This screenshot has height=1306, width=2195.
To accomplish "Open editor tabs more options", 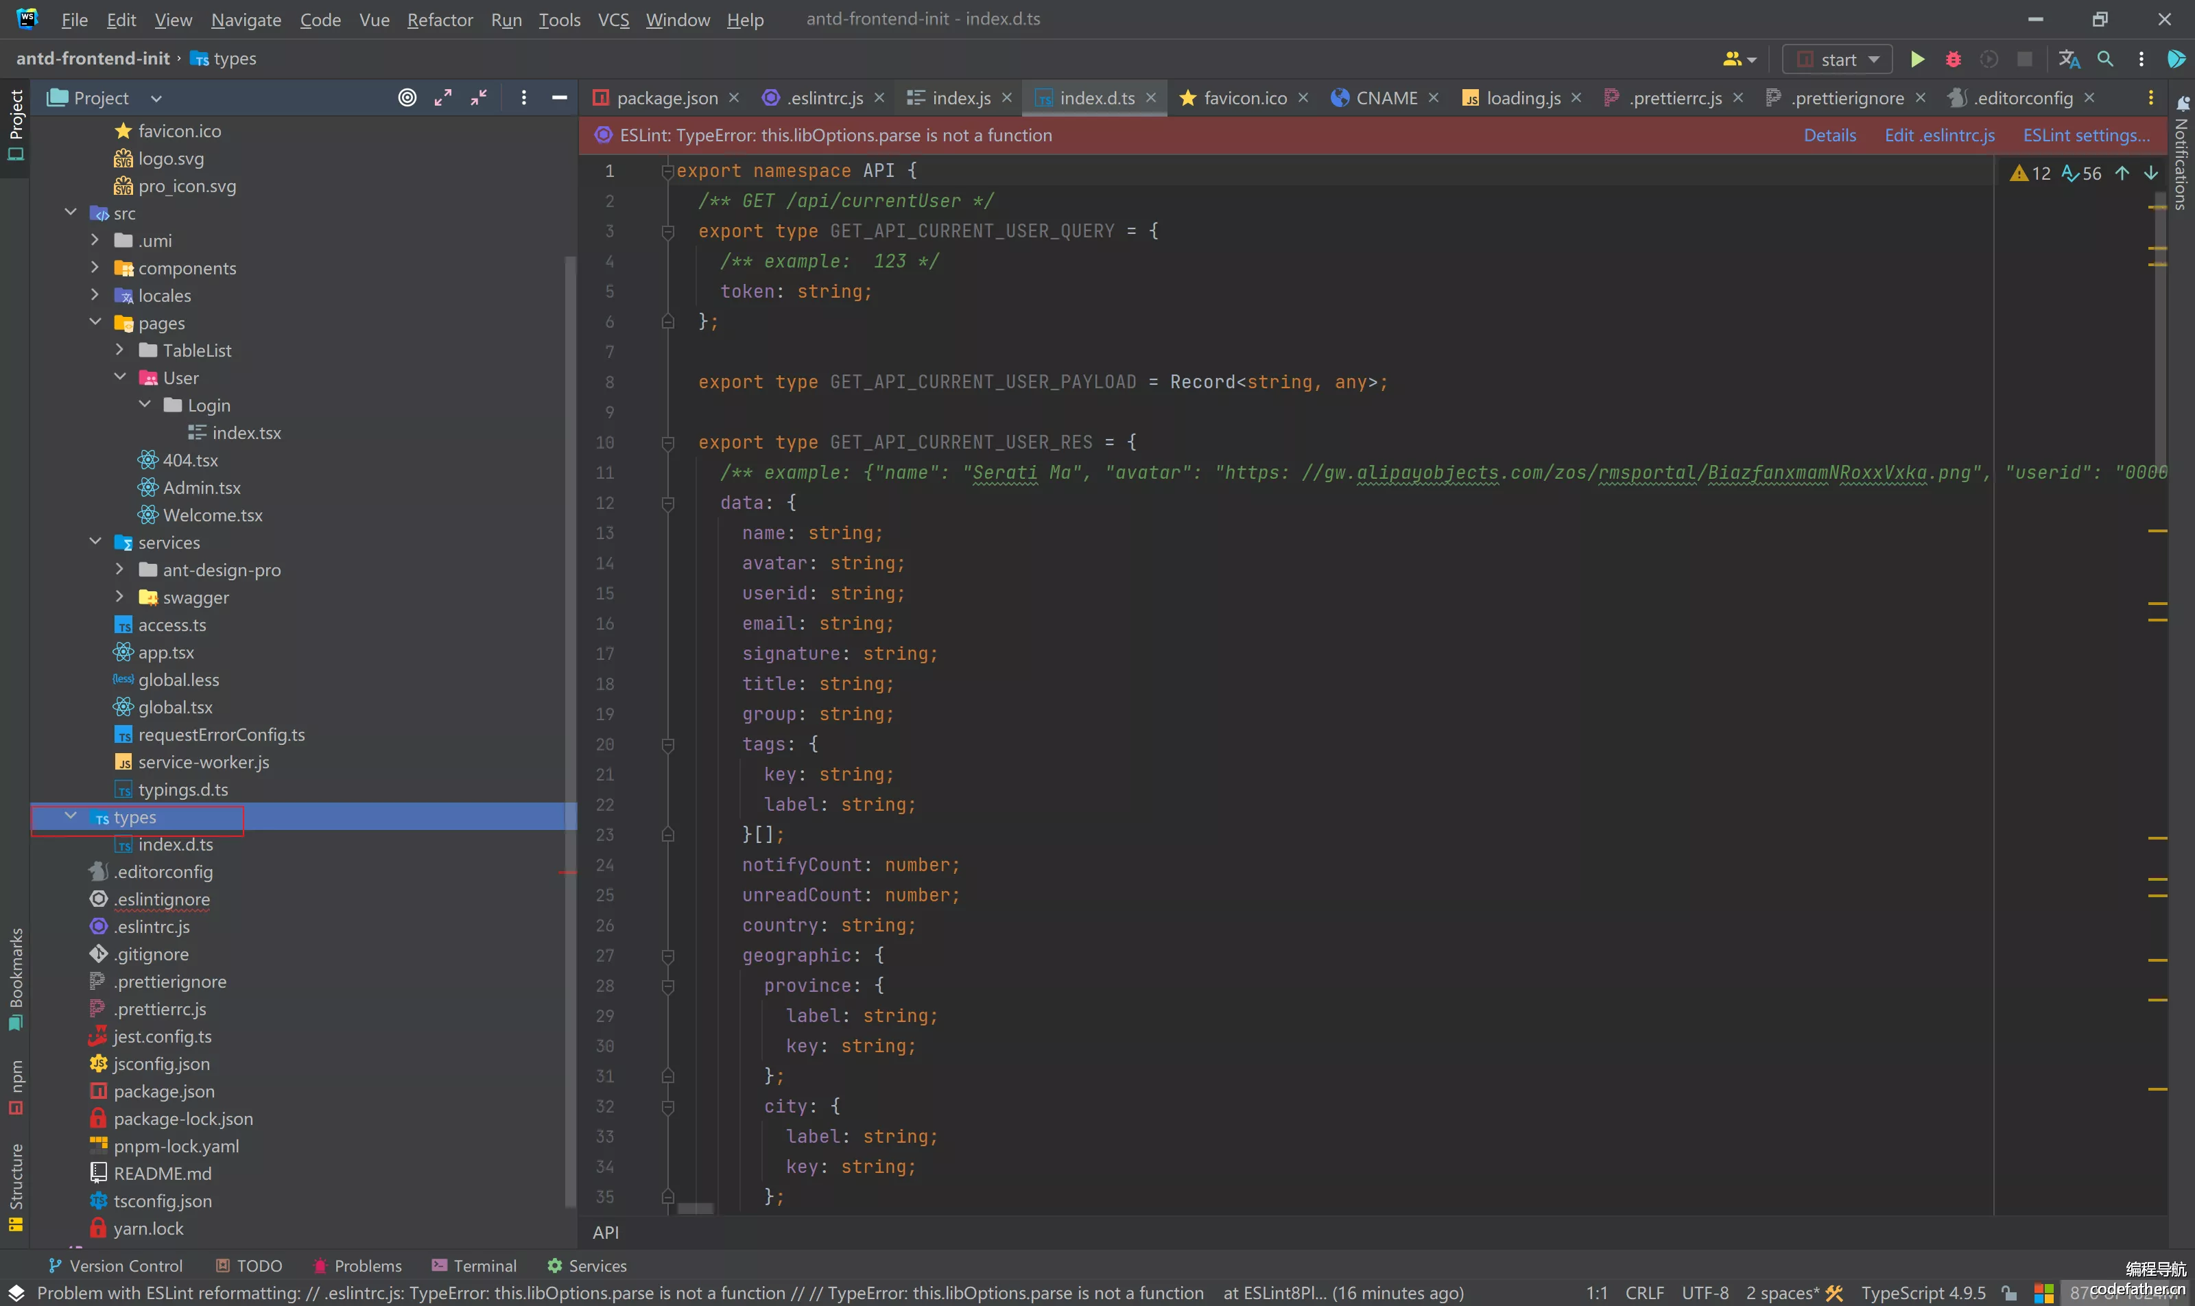I will click(x=2151, y=97).
